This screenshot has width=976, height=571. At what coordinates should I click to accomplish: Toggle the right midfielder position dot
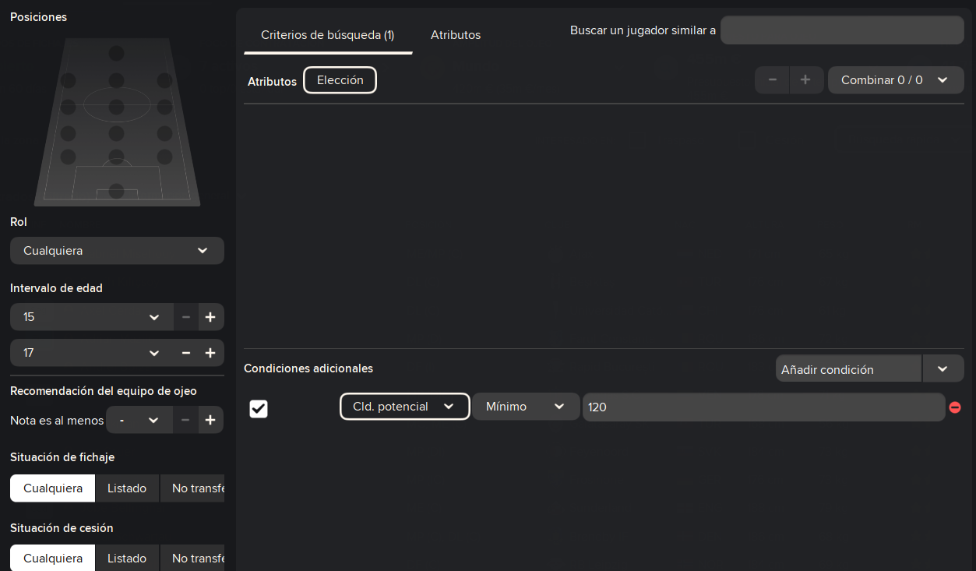[164, 106]
